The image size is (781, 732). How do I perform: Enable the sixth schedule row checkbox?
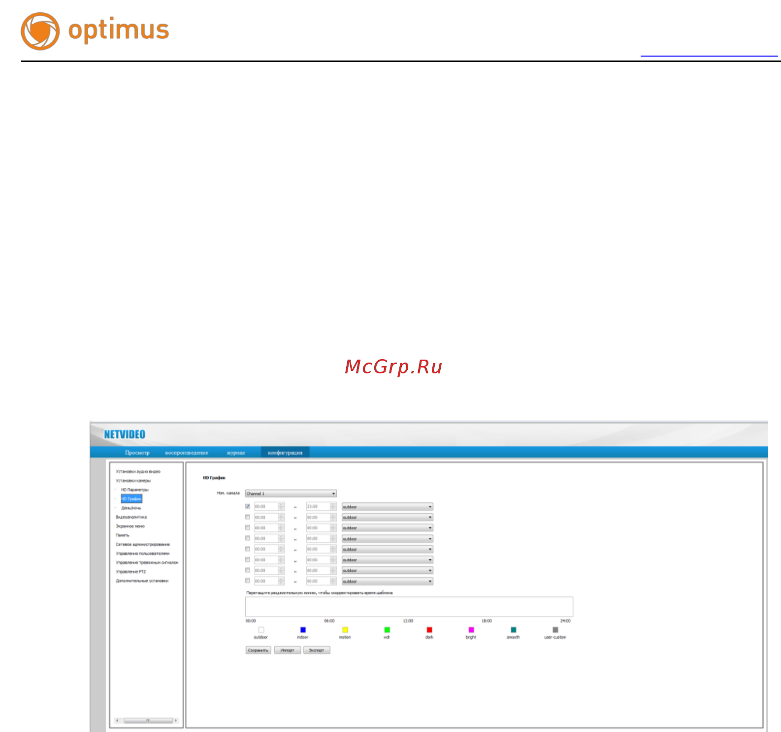248,559
